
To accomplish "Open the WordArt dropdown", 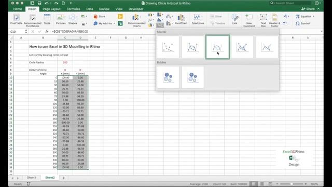I will pyautogui.click(x=286, y=16).
